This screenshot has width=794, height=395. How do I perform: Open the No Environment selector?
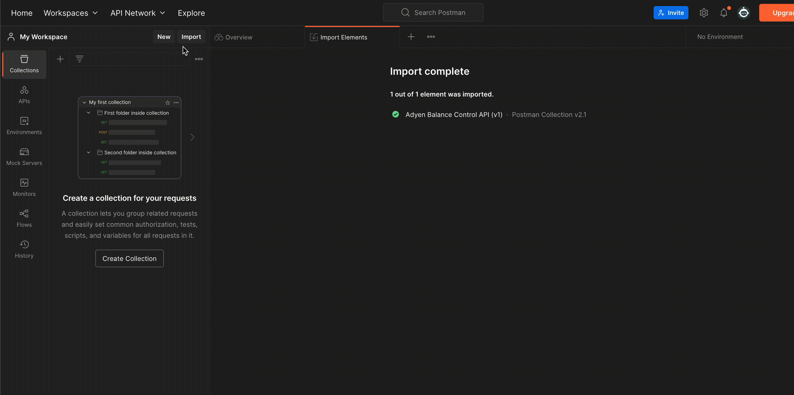[x=720, y=37]
